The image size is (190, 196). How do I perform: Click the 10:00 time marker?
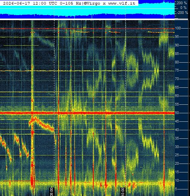(123, 192)
